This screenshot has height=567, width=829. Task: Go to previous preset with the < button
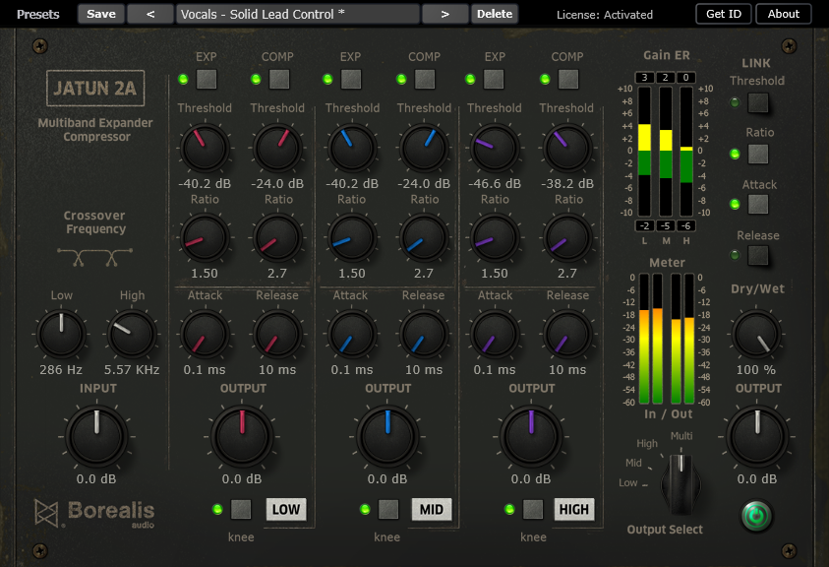tap(150, 14)
